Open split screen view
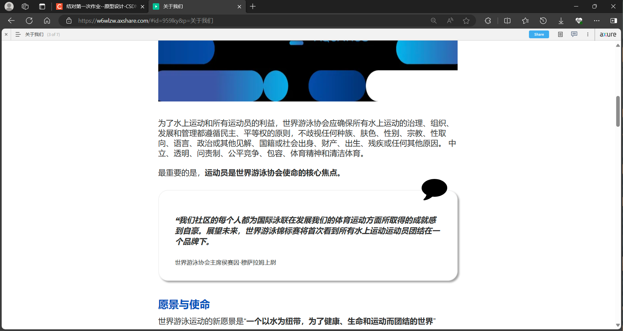Viewport: 623px width, 331px height. (508, 21)
